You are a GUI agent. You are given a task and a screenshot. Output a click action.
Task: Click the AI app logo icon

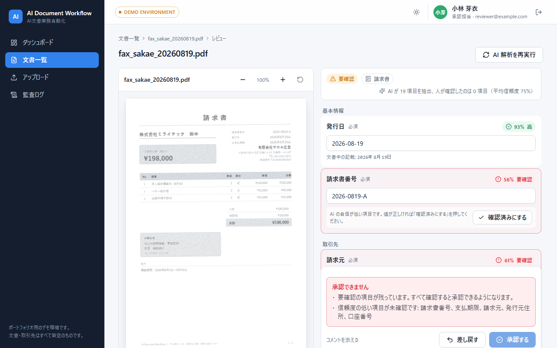16,17
